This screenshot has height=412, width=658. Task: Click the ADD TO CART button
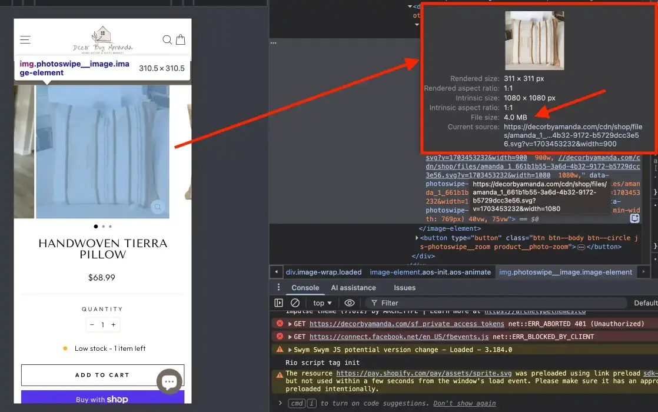point(102,375)
